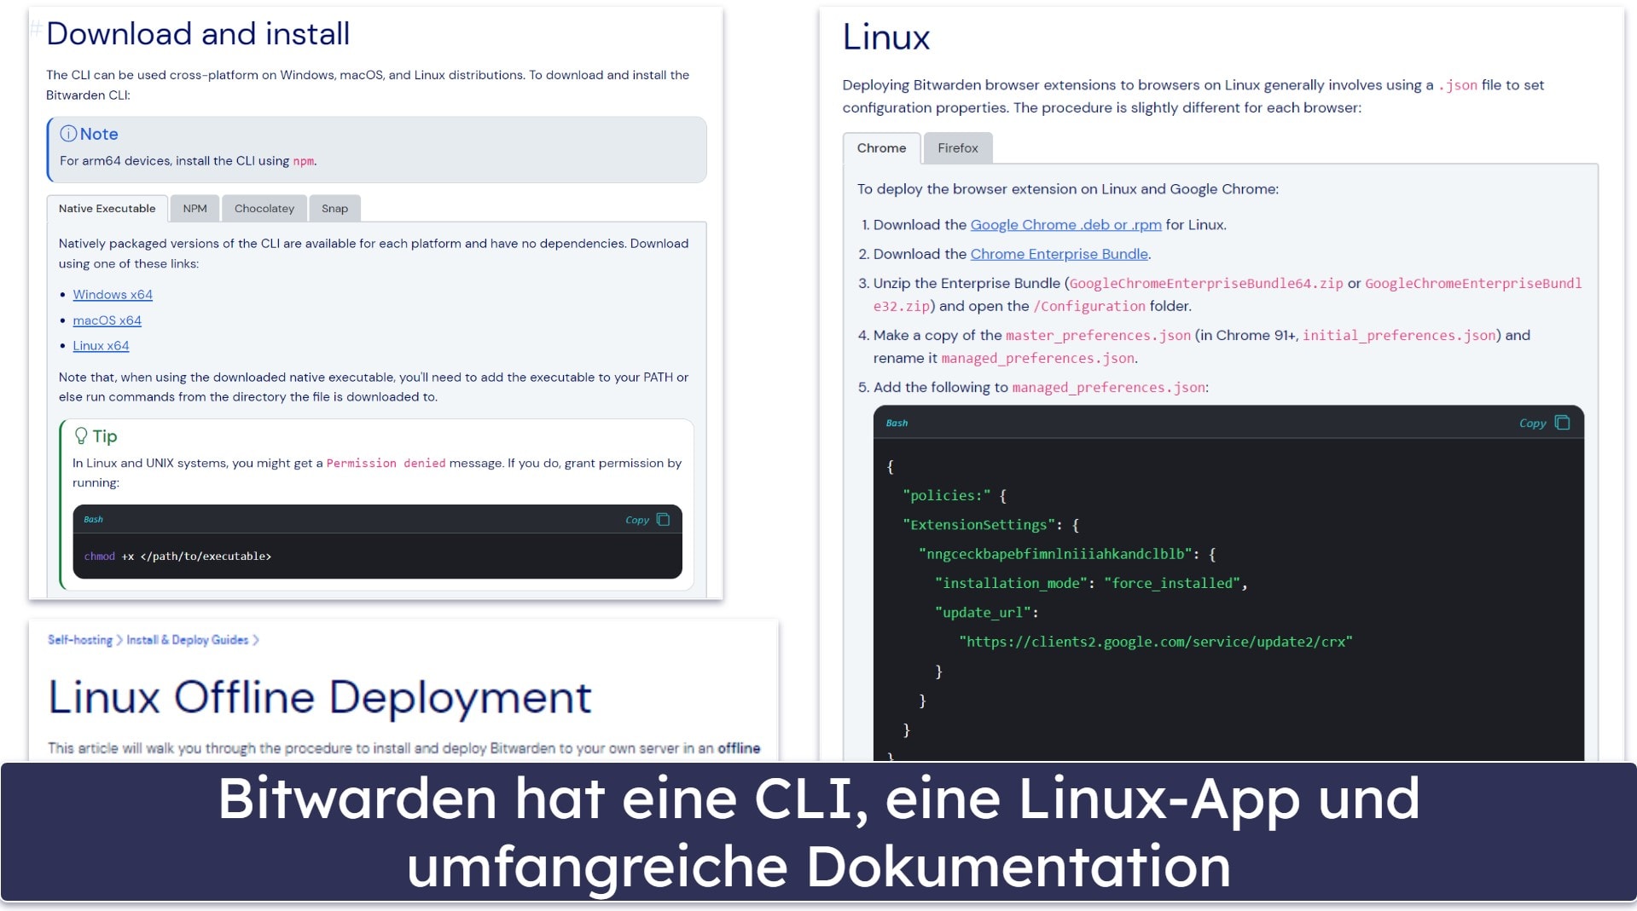Open the Chrome Enterprise Bundle link

[1059, 254]
